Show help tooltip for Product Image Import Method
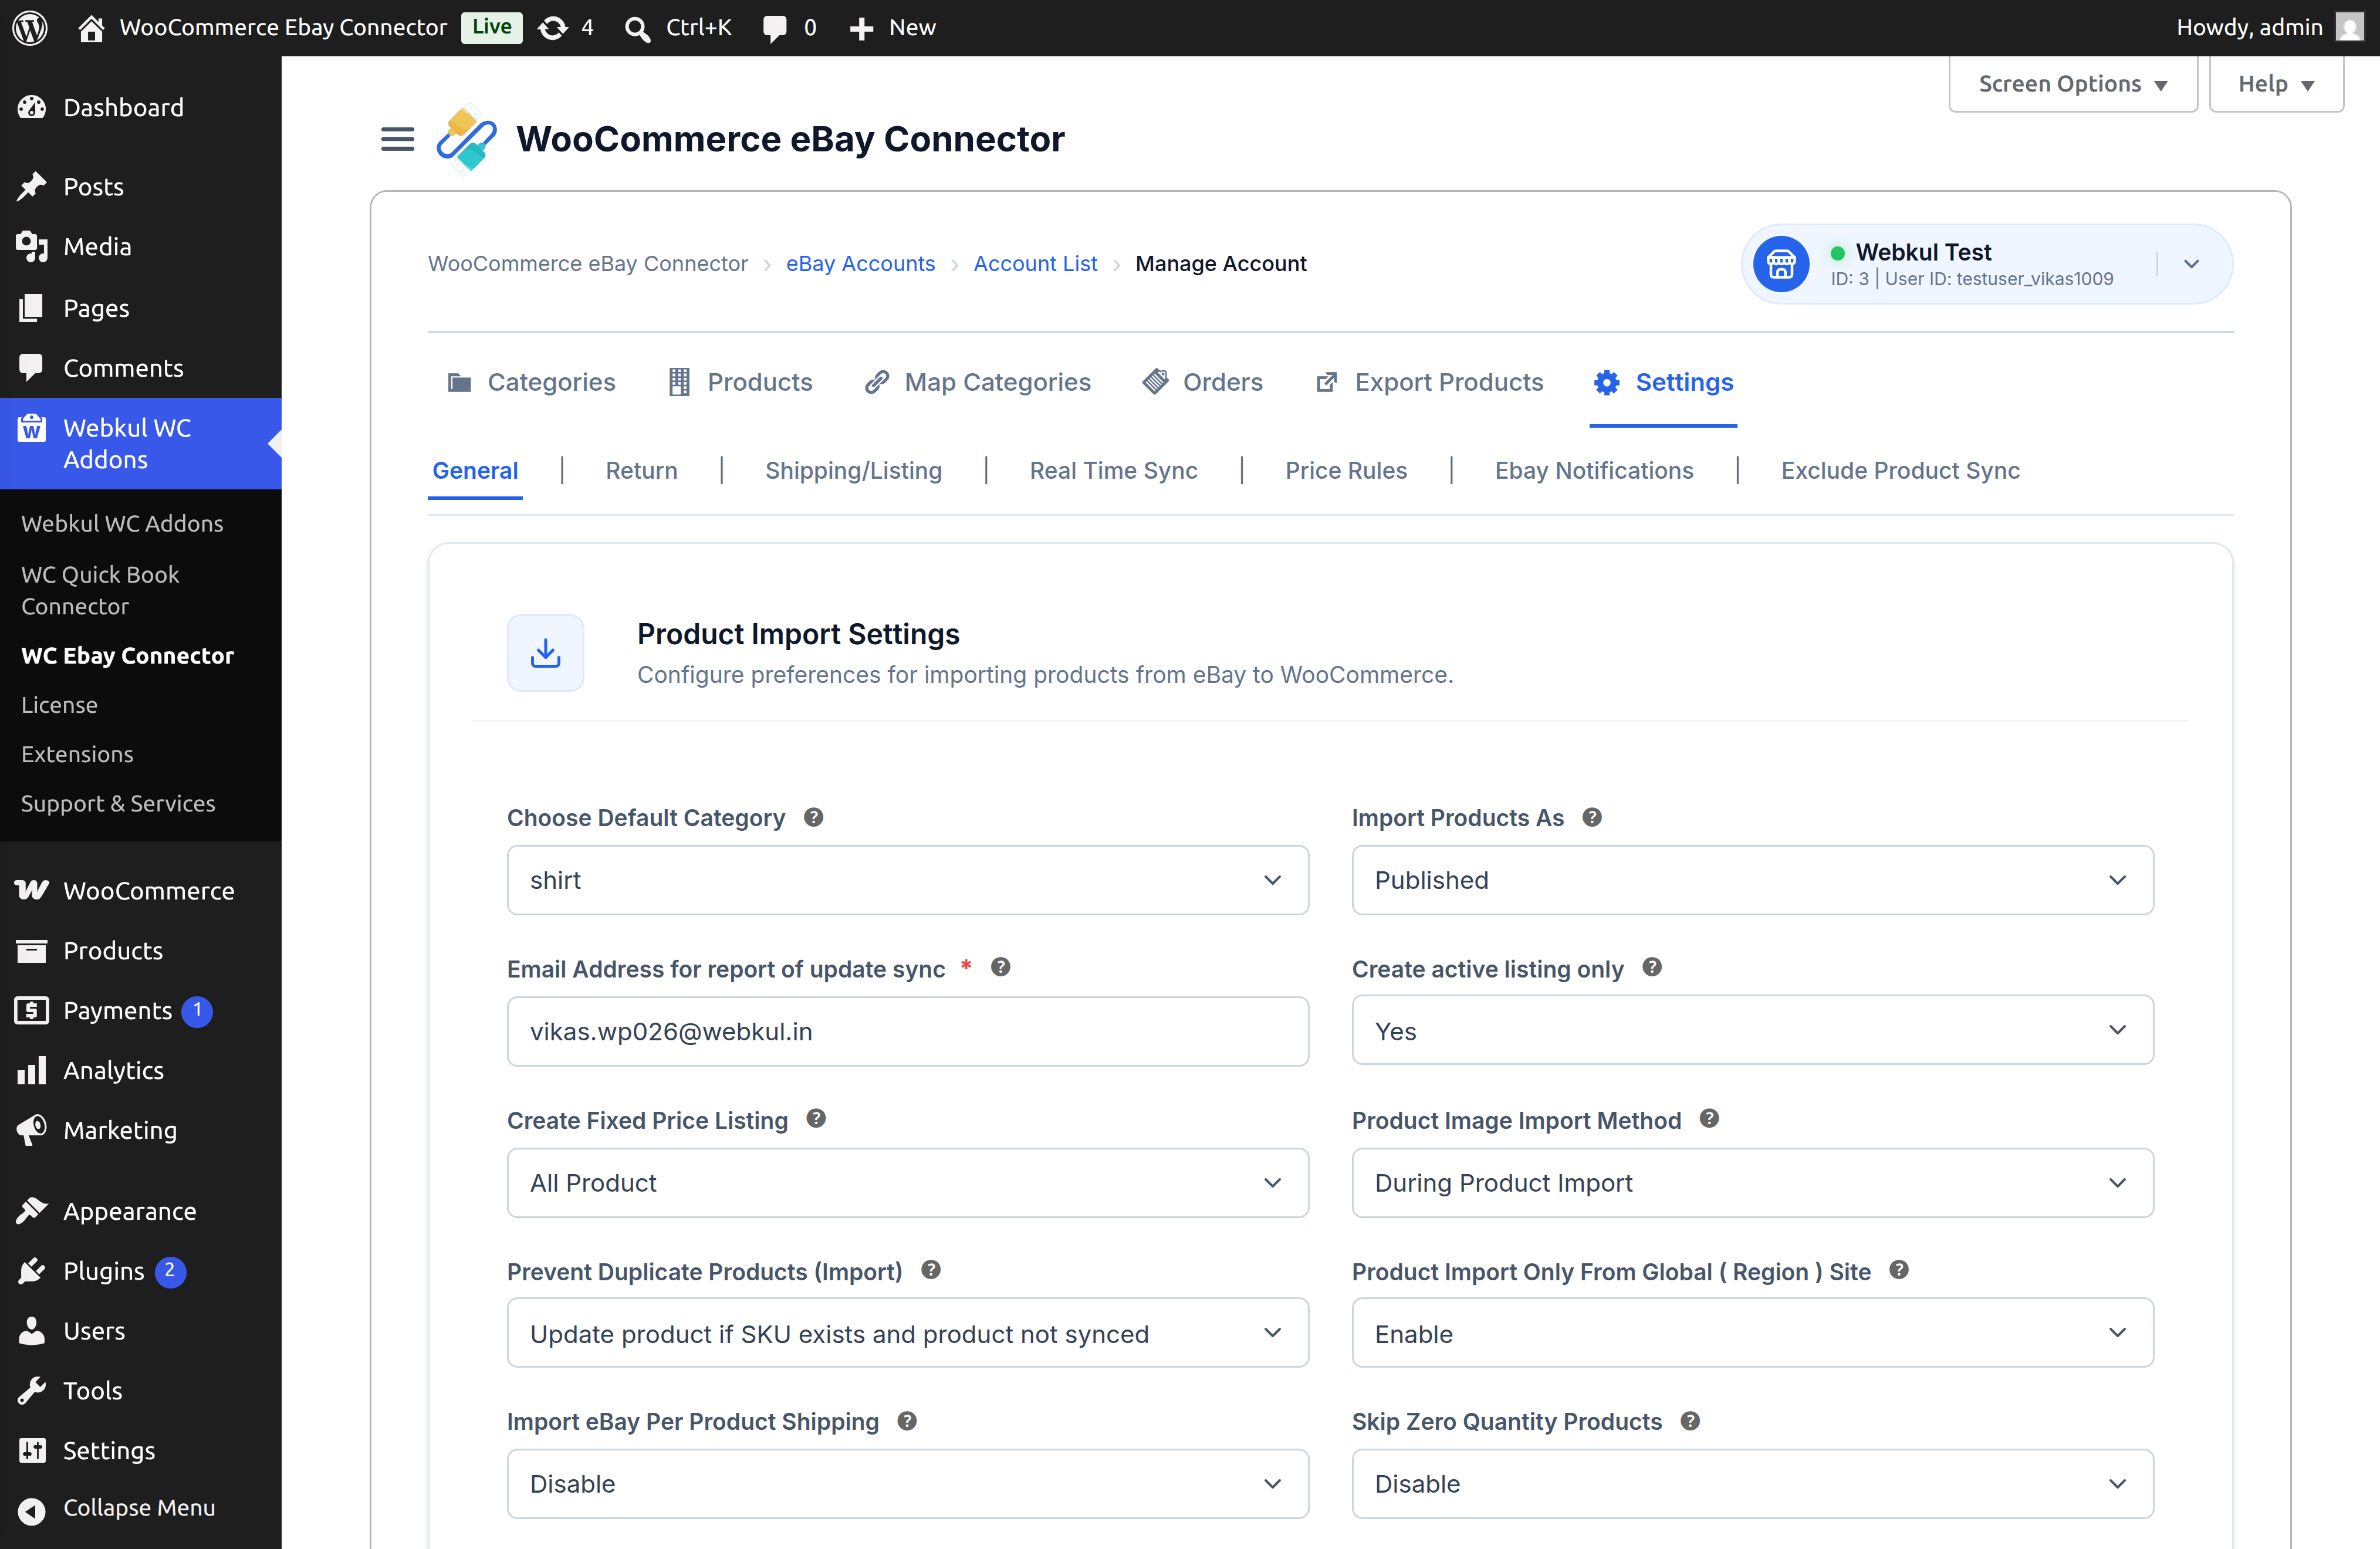Screen dimensions: 2380x1549 tap(1709, 1119)
